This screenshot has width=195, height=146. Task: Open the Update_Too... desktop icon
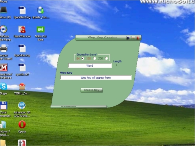point(40,10)
